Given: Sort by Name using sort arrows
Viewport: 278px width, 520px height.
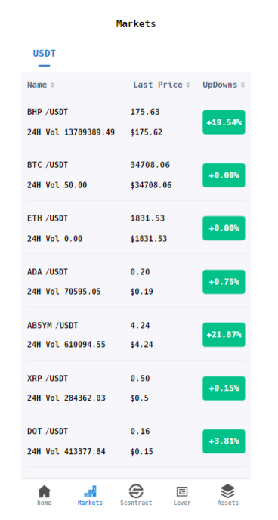Looking at the screenshot, I should coord(52,85).
